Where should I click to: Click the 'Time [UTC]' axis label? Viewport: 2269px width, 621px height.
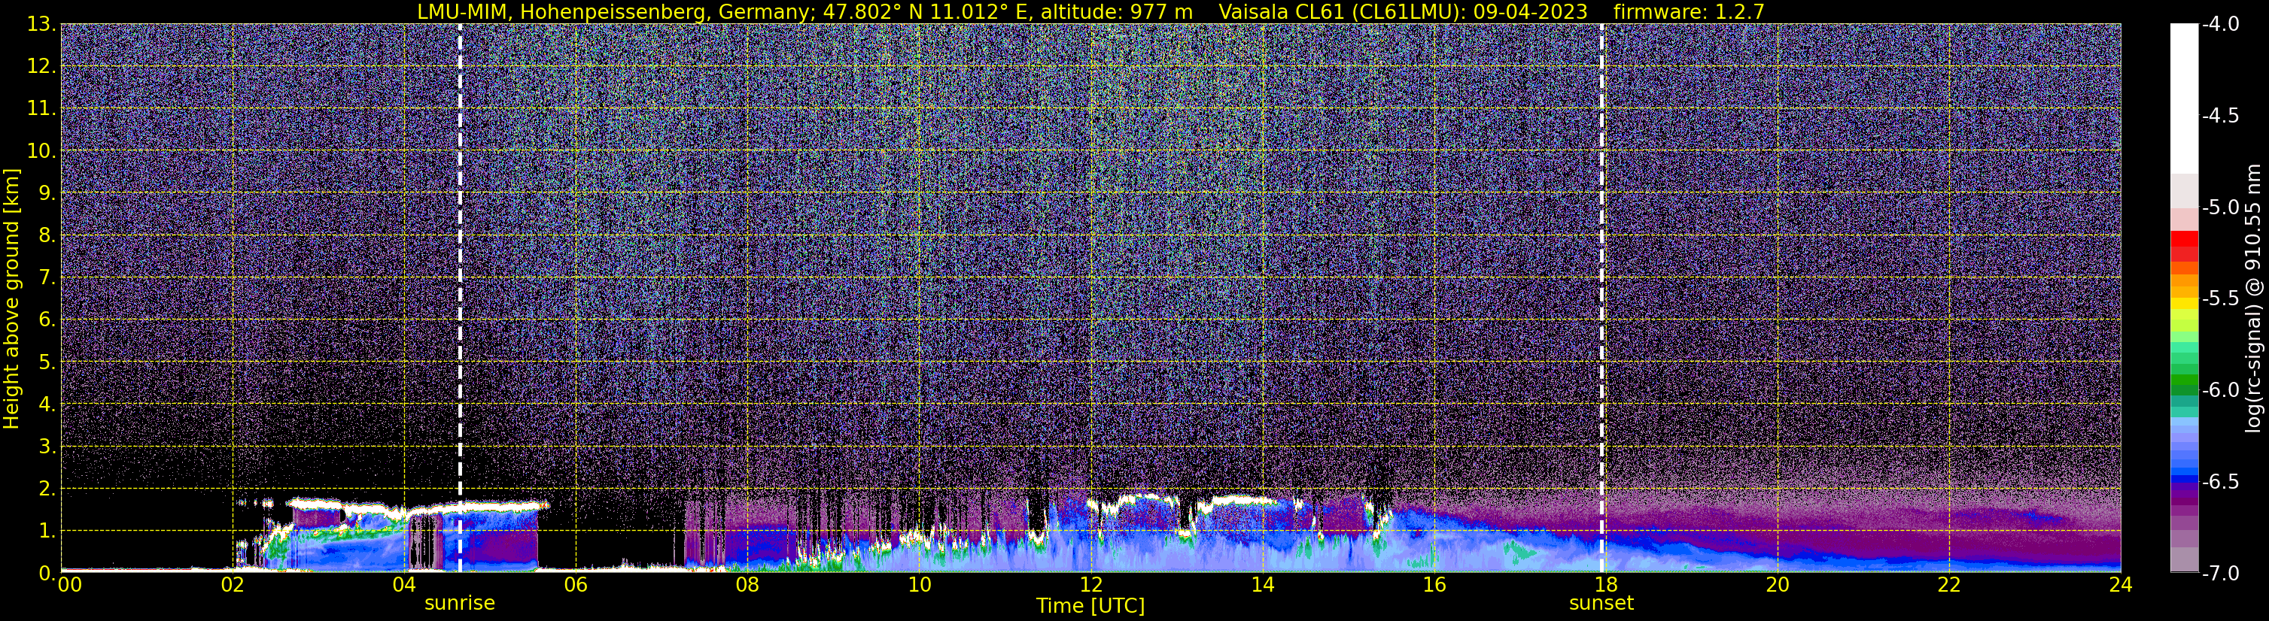(1090, 606)
